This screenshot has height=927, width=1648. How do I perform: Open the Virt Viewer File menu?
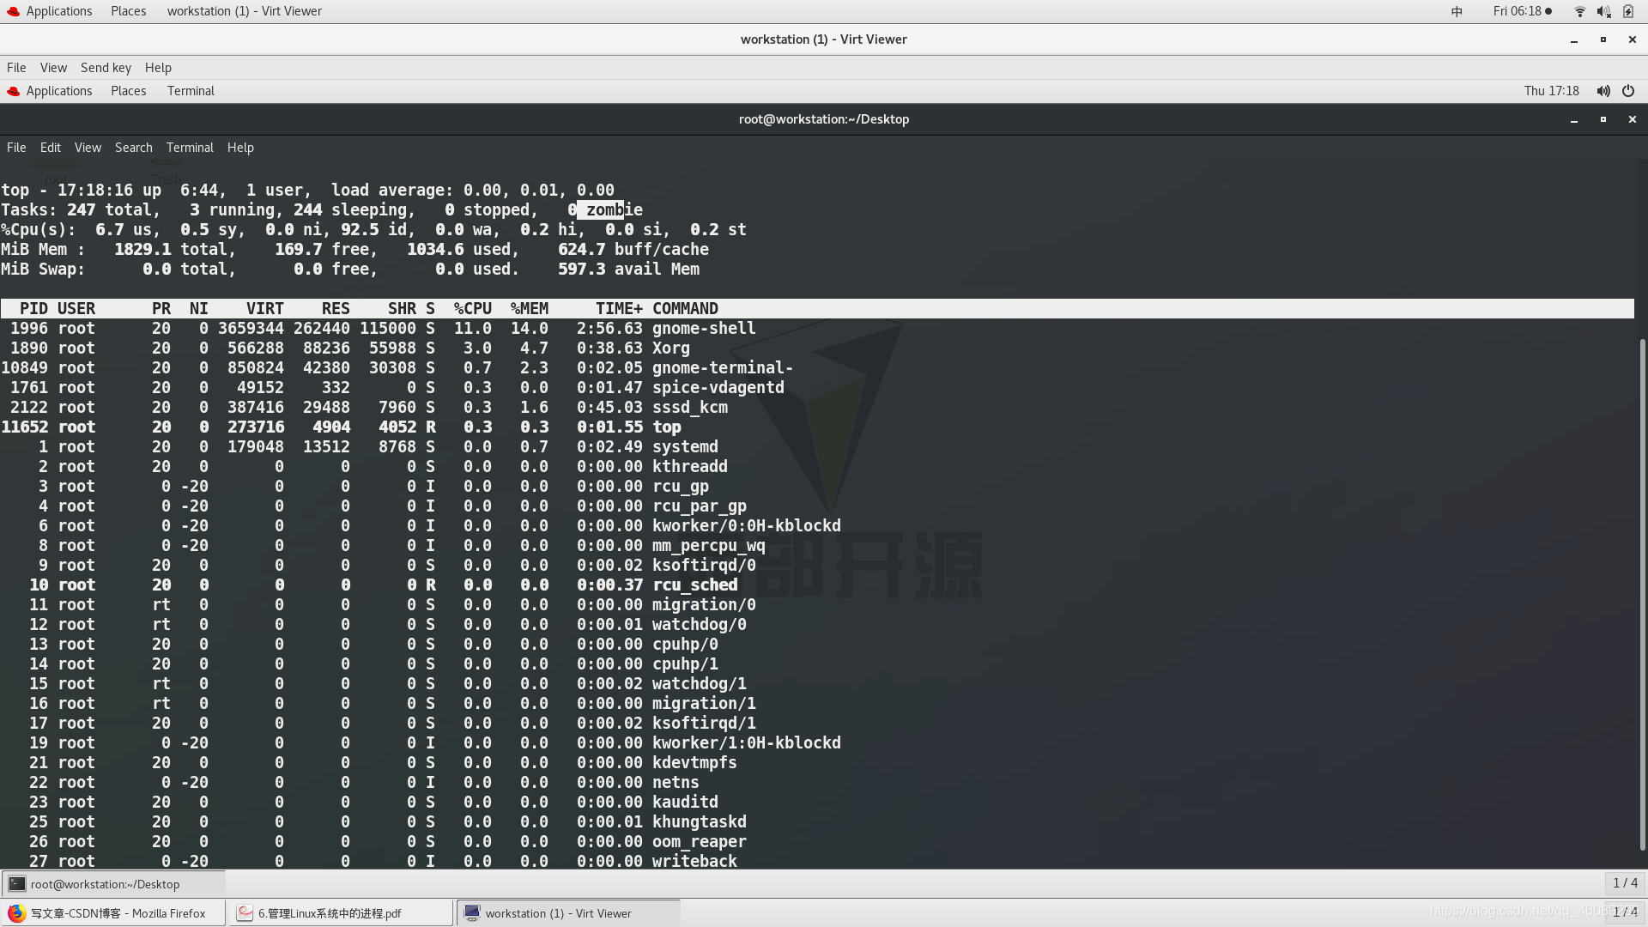(16, 68)
